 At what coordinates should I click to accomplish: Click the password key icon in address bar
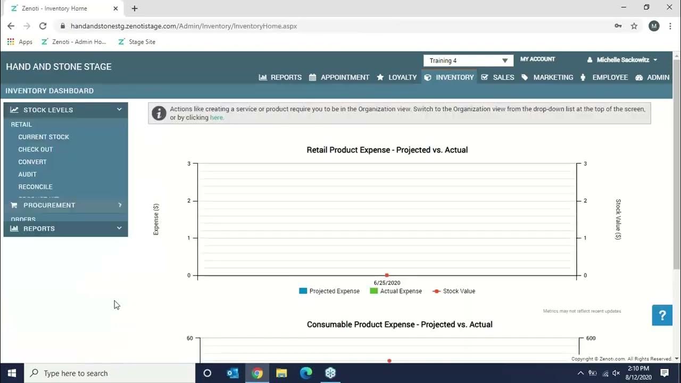tap(618, 26)
